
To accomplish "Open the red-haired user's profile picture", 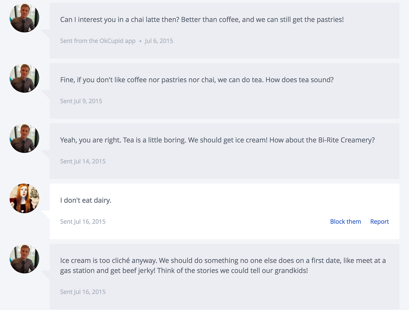I will pos(25,199).
